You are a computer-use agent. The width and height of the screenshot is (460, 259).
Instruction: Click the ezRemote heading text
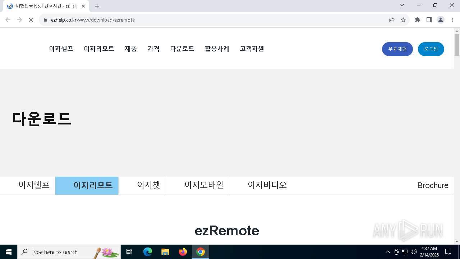click(227, 231)
